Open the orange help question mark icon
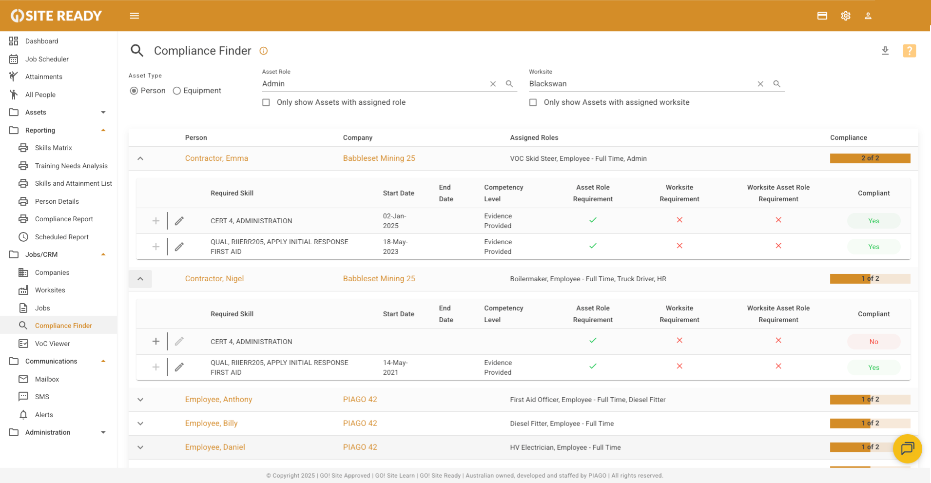 [x=909, y=51]
